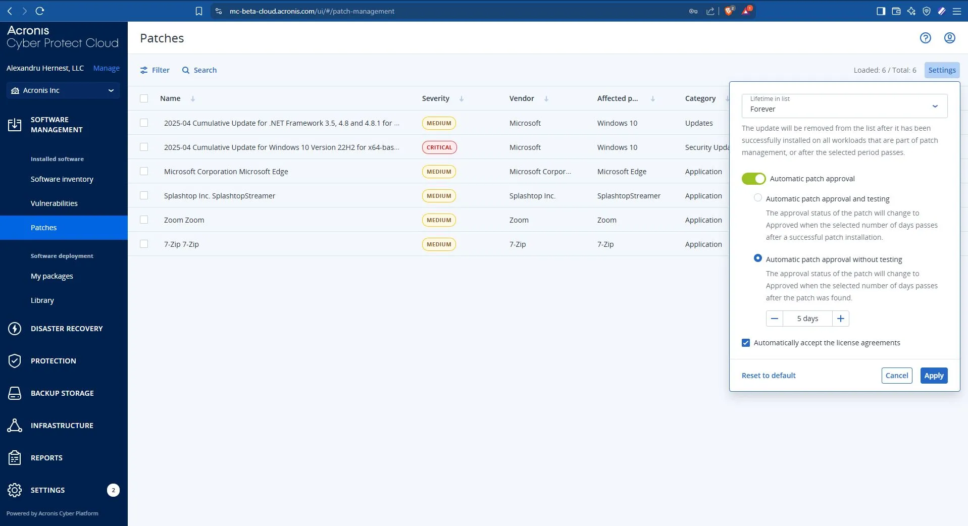
Task: Select the Backup Storage icon
Action: click(x=15, y=393)
